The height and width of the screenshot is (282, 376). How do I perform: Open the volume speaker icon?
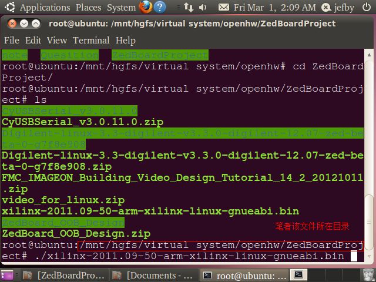[x=203, y=8]
